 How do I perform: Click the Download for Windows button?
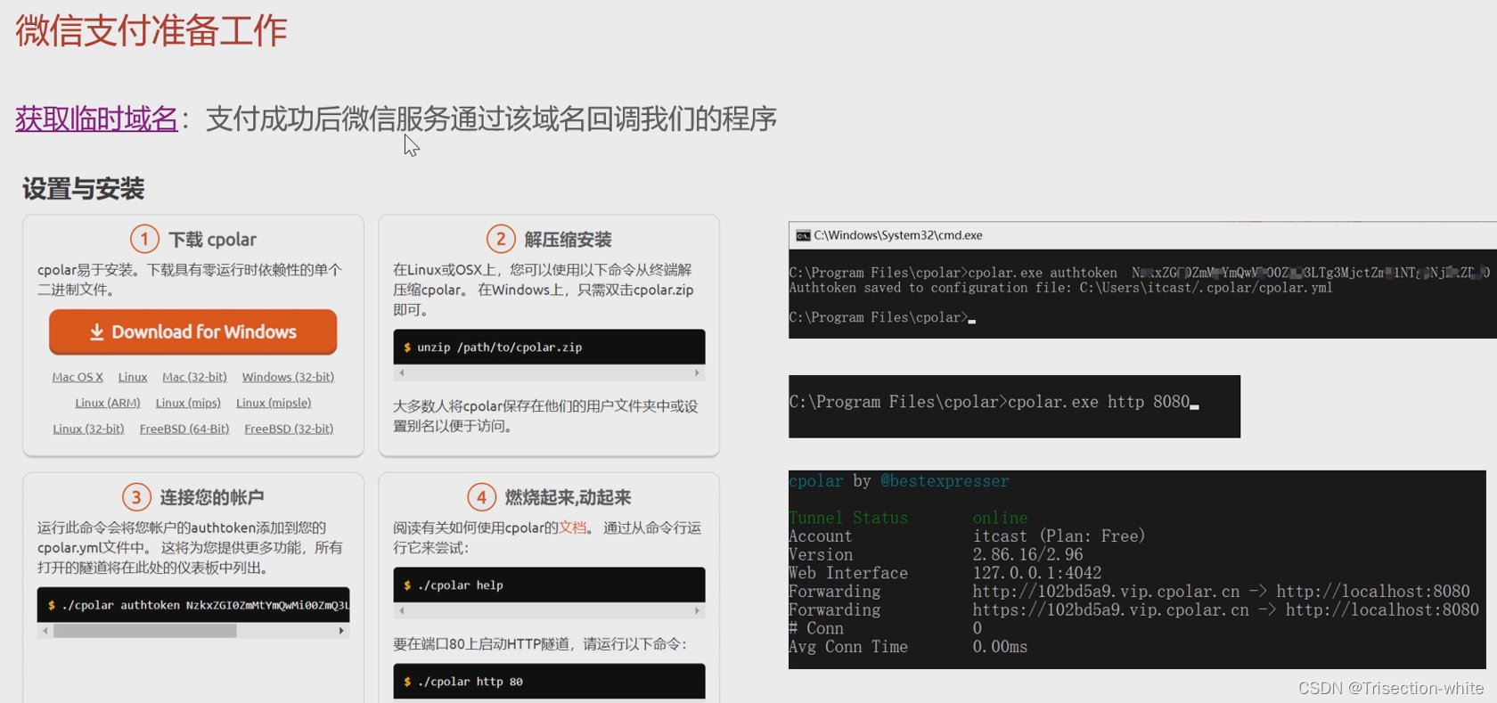pos(193,331)
